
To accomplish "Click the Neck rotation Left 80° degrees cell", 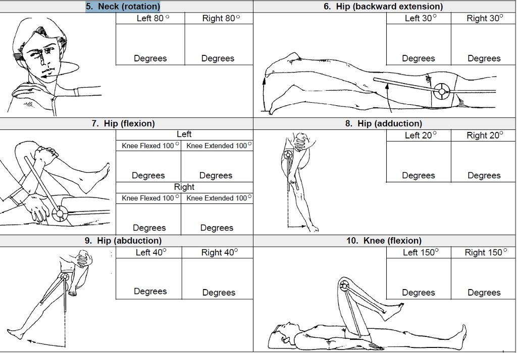I will click(x=150, y=44).
